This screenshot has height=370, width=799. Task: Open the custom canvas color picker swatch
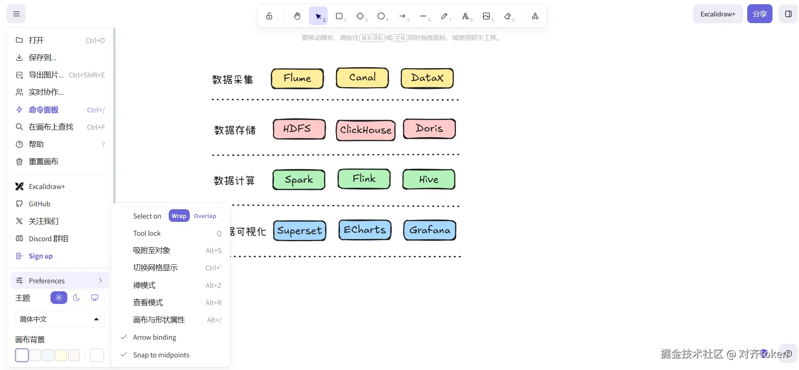click(97, 355)
